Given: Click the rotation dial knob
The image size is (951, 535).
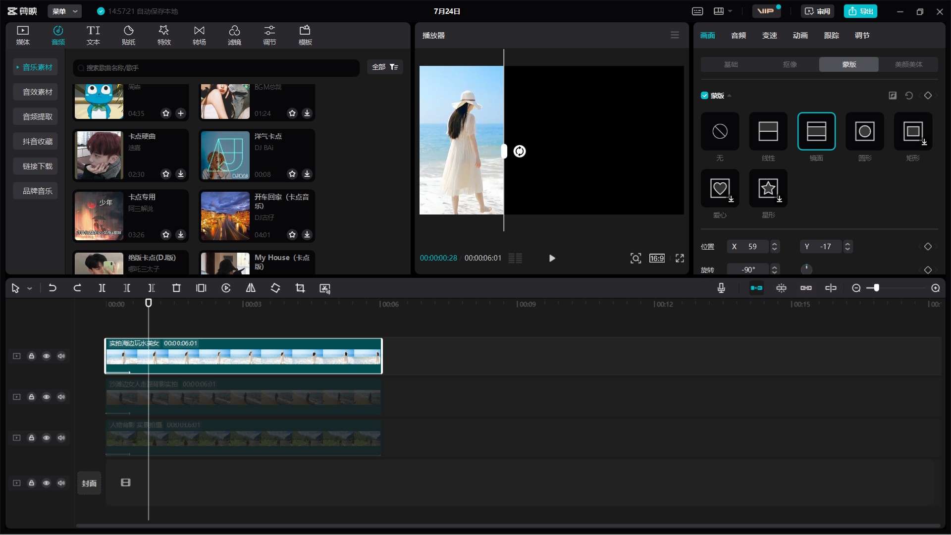Looking at the screenshot, I should click(806, 269).
